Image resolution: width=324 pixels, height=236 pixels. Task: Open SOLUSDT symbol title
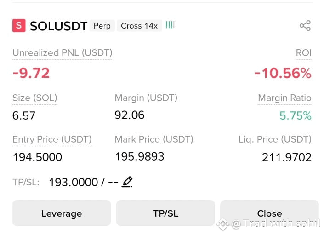coord(59,26)
